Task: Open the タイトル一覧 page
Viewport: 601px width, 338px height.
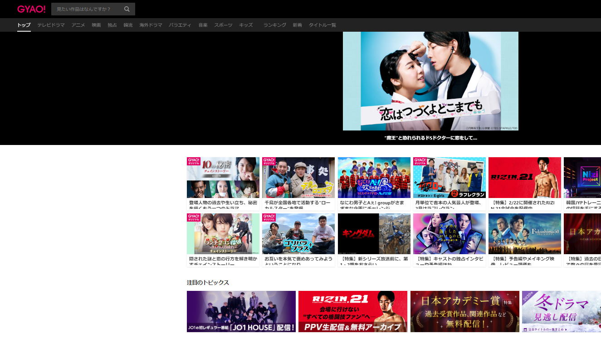Action: pyautogui.click(x=322, y=25)
